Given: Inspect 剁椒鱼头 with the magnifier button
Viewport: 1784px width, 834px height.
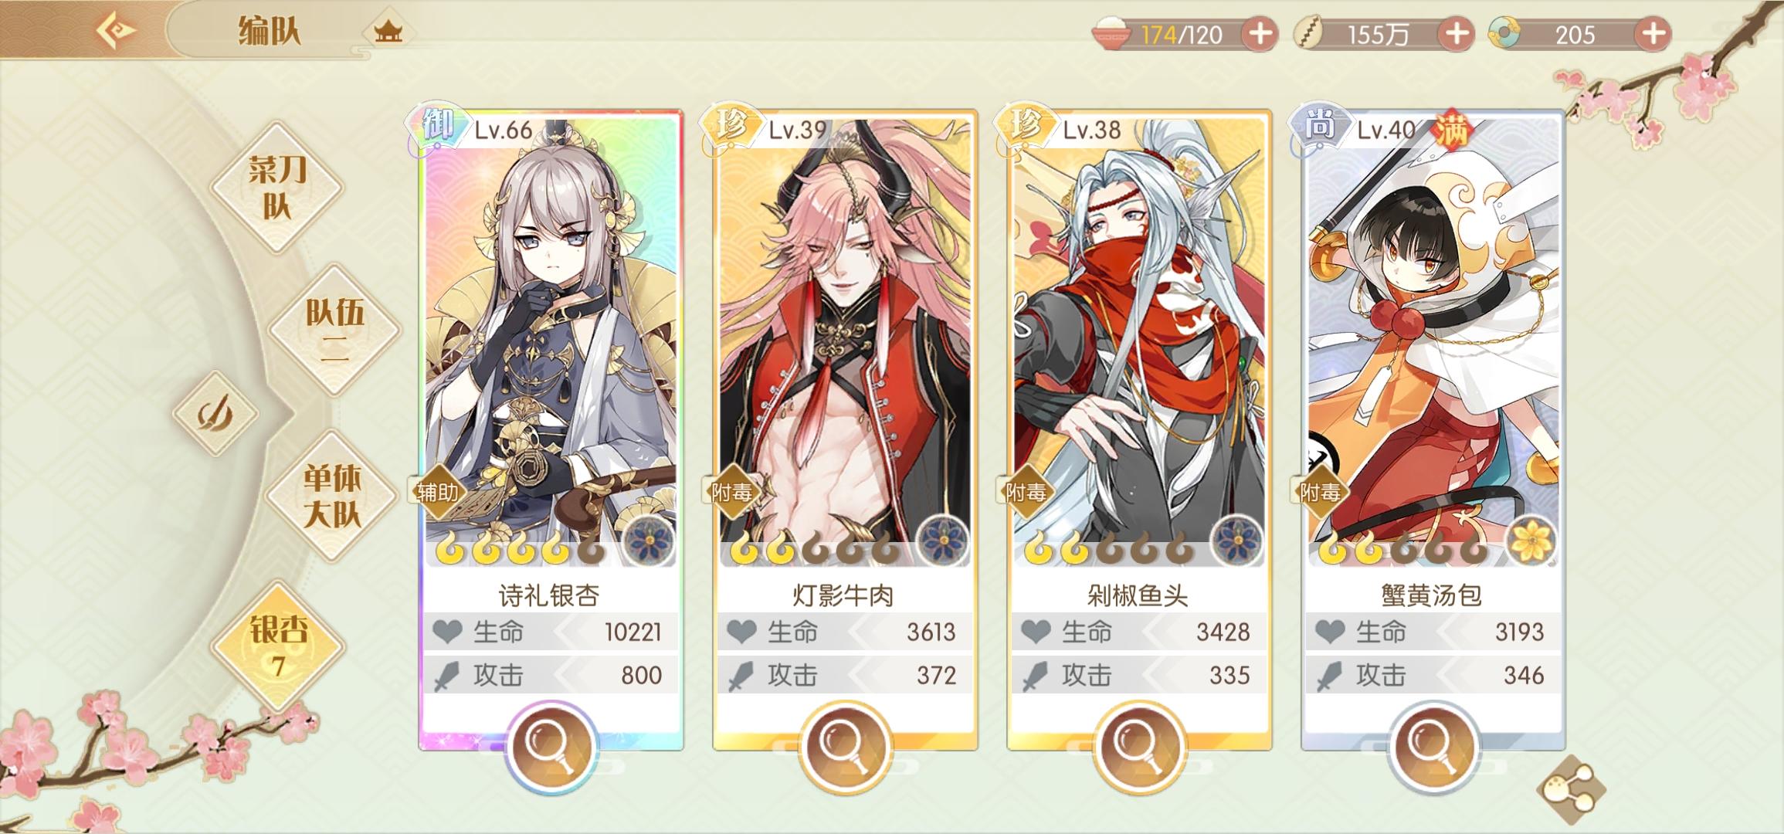Looking at the screenshot, I should coord(1138,747).
